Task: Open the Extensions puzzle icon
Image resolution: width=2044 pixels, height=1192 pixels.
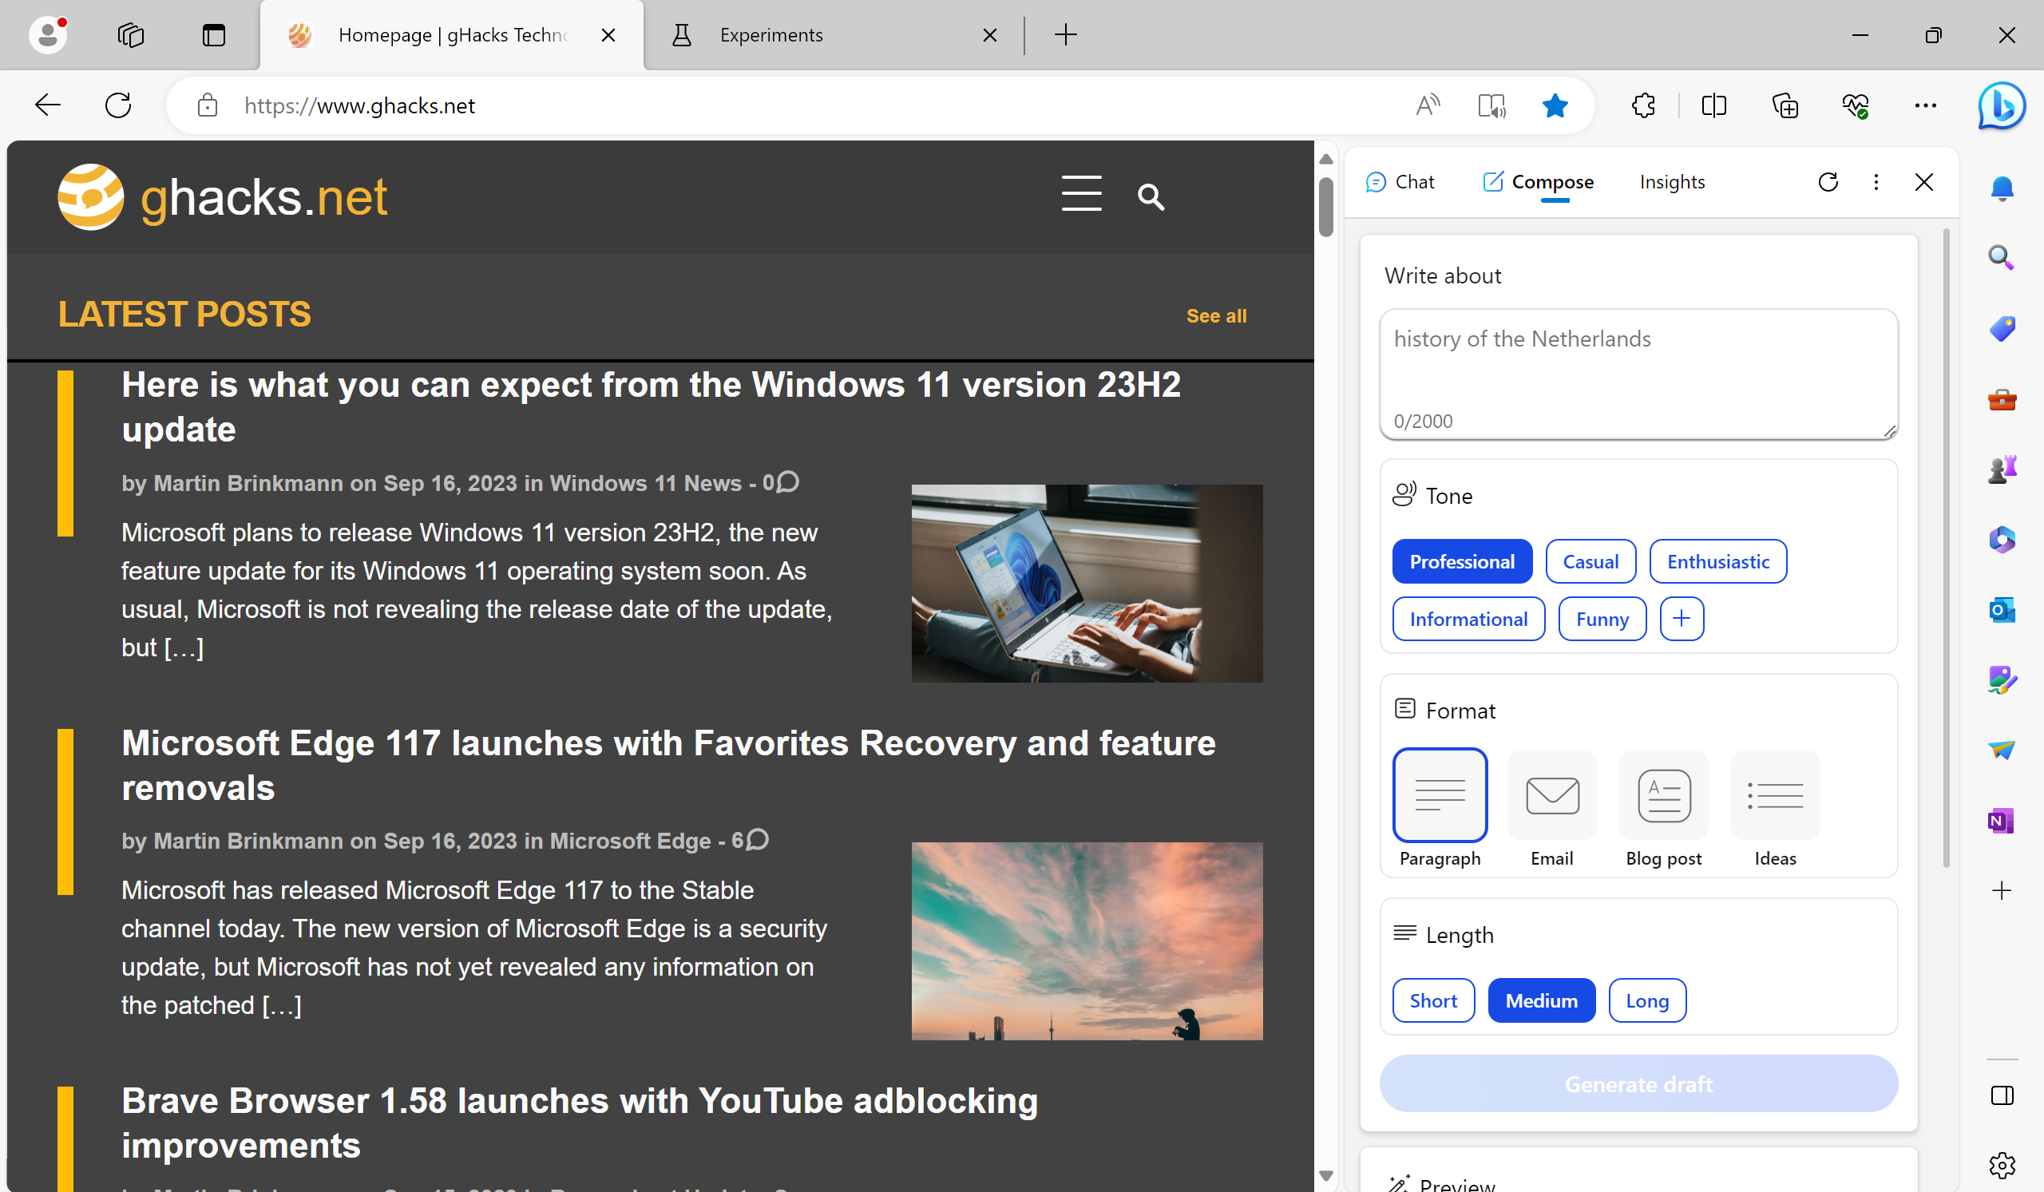Action: point(1643,105)
